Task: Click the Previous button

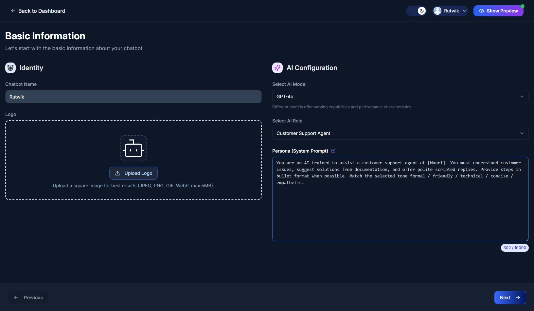Action: coord(28,298)
